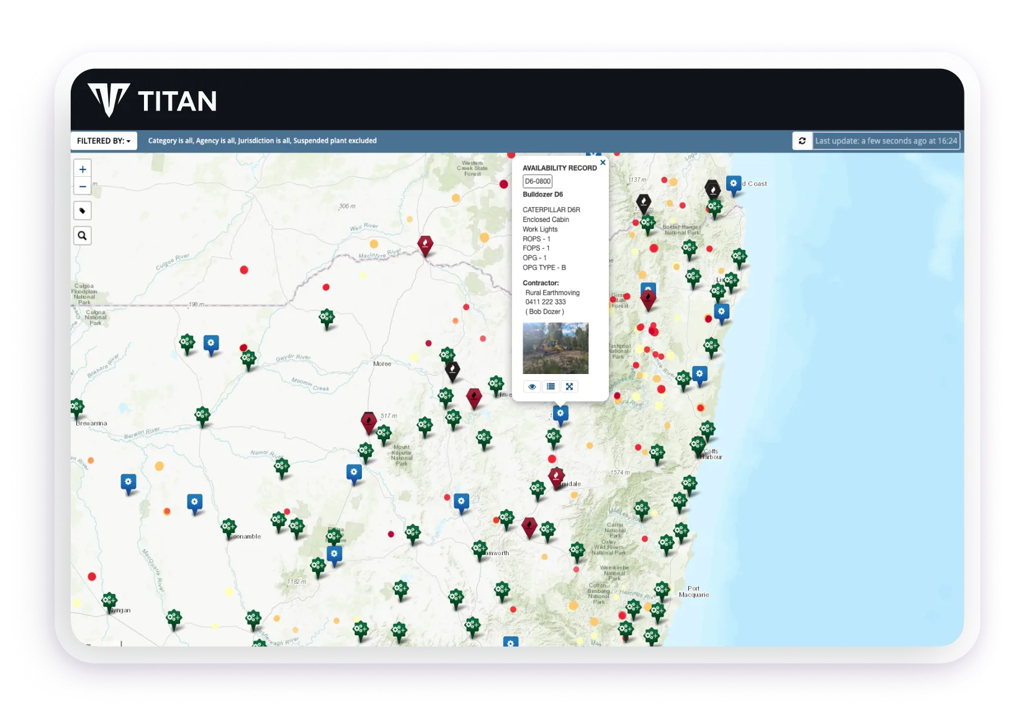
Task: Open list details icon in popup
Action: click(551, 386)
